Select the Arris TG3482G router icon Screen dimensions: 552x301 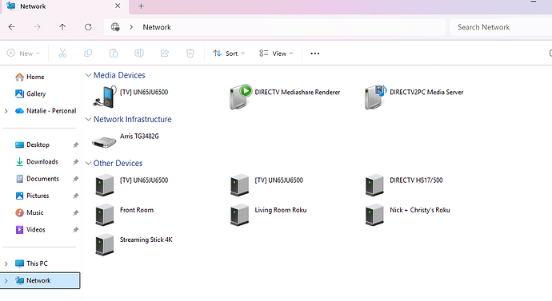[x=104, y=142]
